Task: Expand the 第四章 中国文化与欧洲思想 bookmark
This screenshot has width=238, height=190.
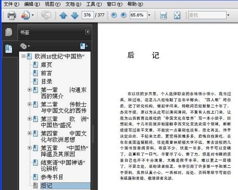Action: [29, 133]
